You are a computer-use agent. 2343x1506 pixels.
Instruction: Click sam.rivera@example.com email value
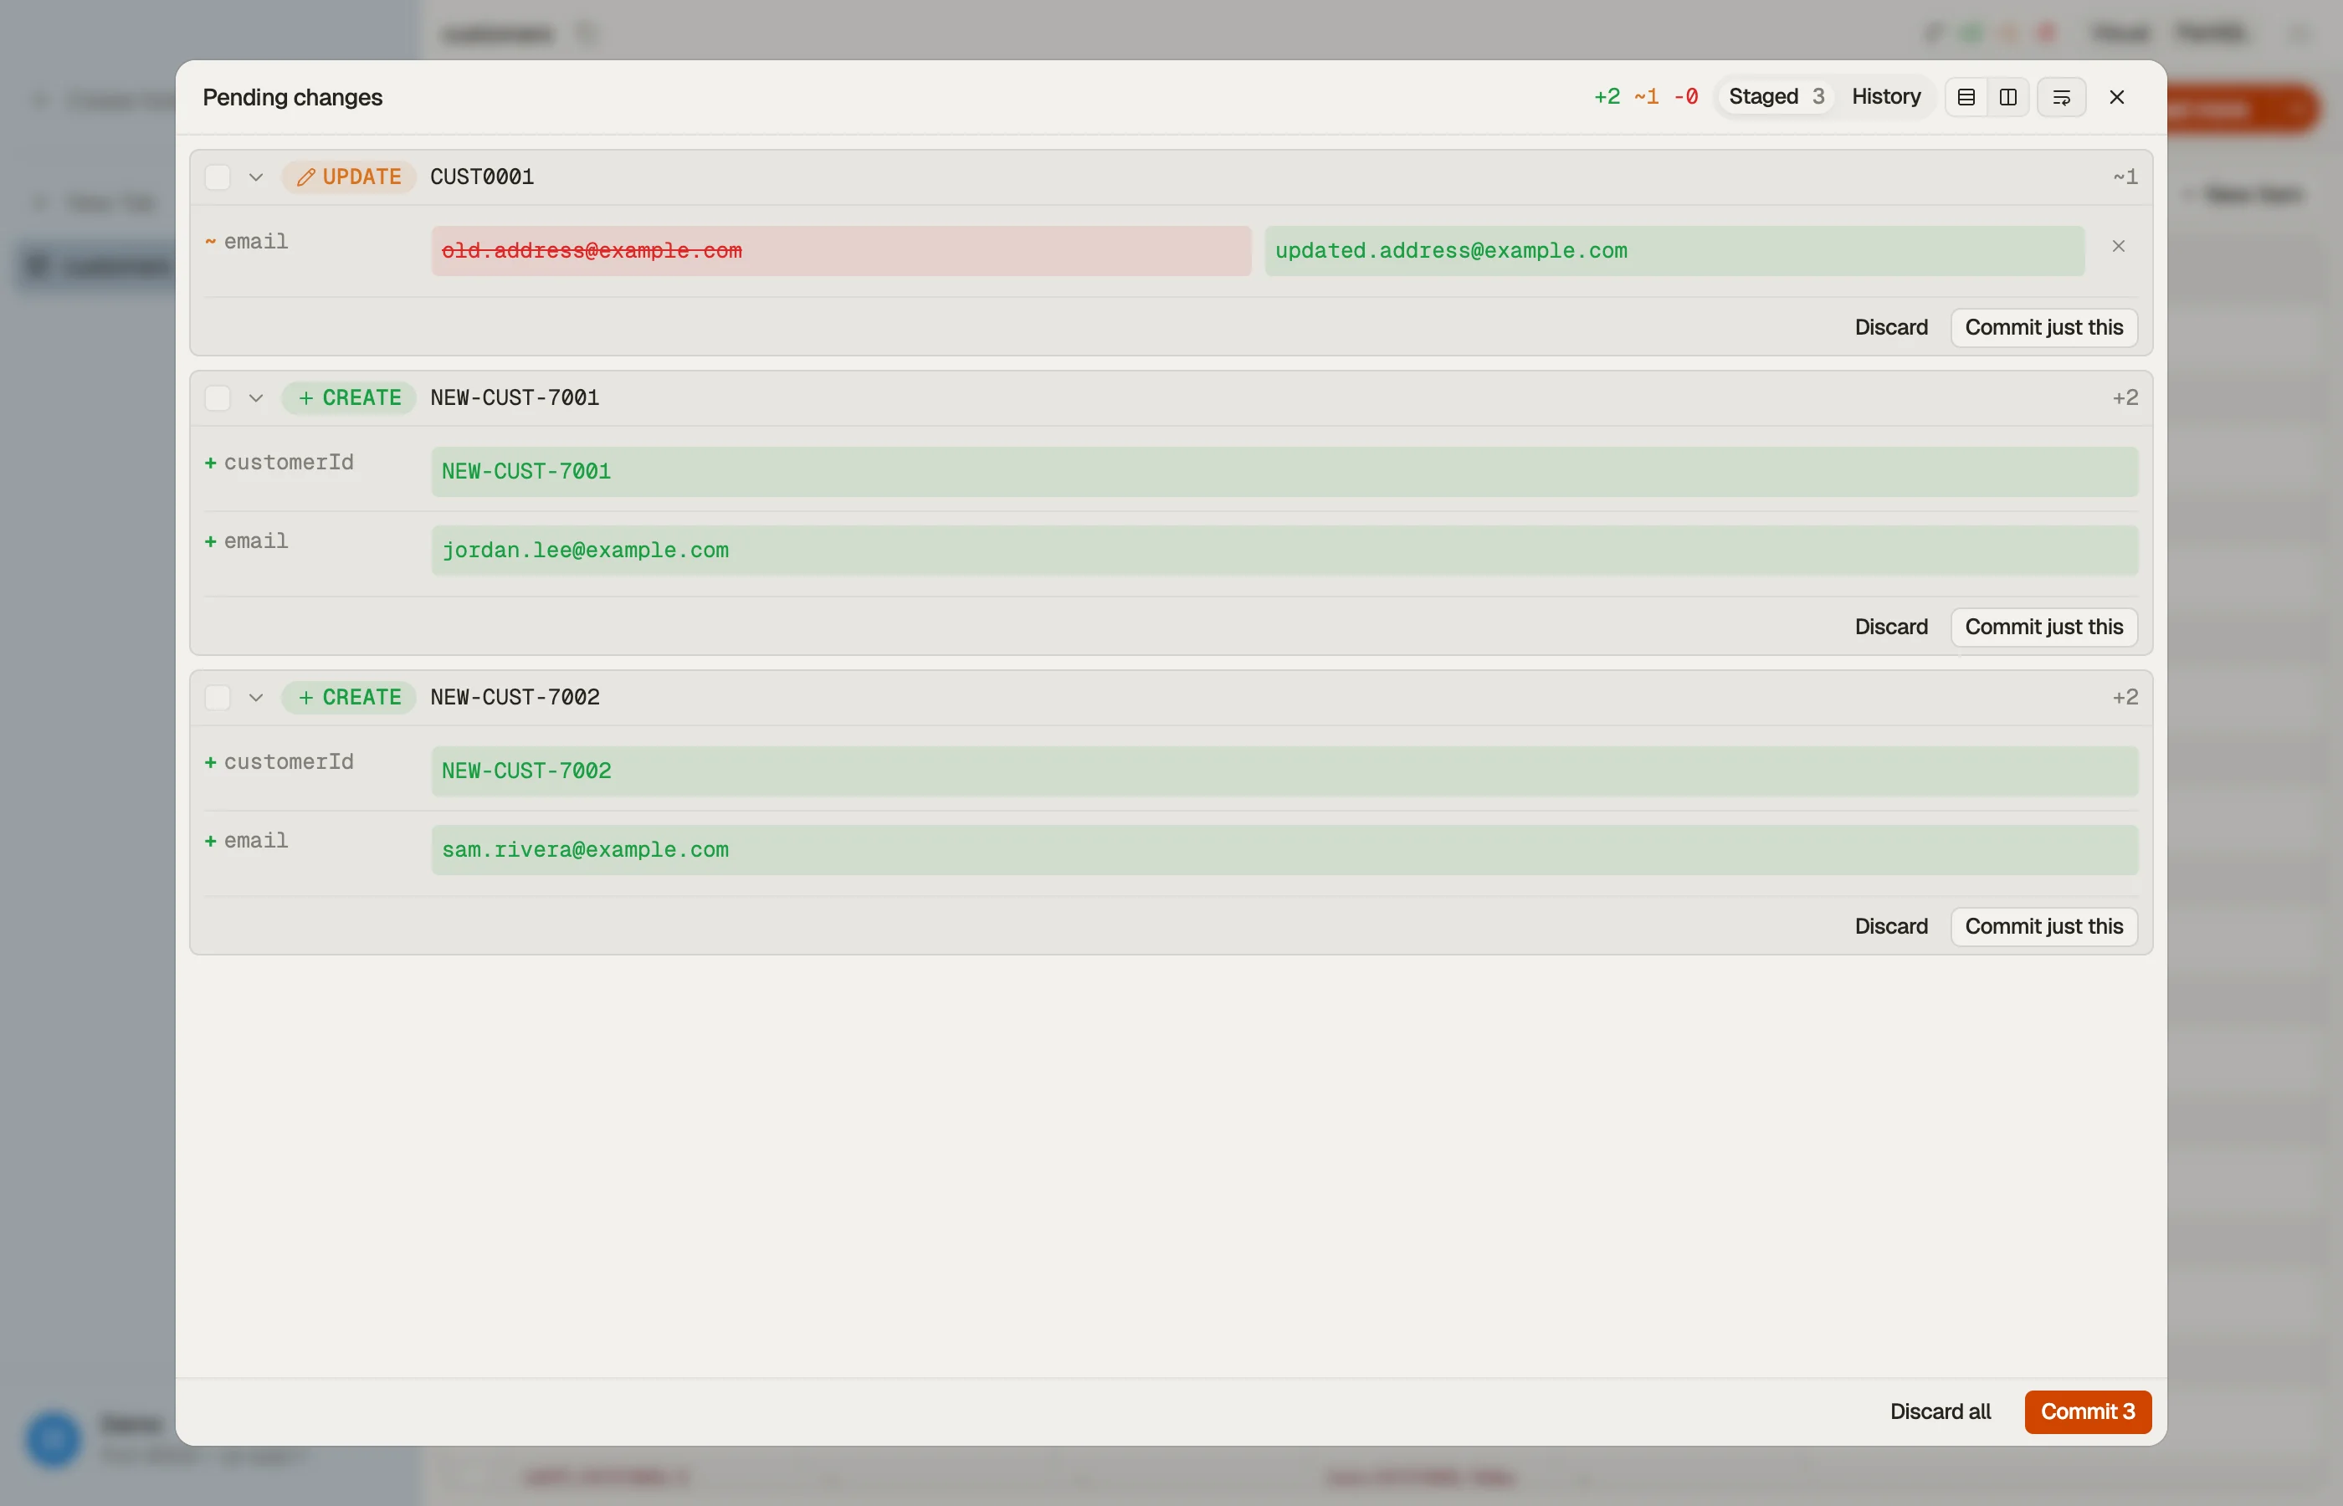1284,850
